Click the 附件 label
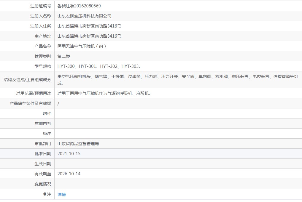This screenshot has height=202, width=302. click(47, 113)
